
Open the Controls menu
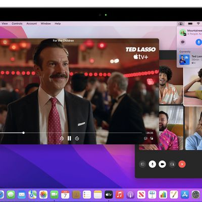17,24
